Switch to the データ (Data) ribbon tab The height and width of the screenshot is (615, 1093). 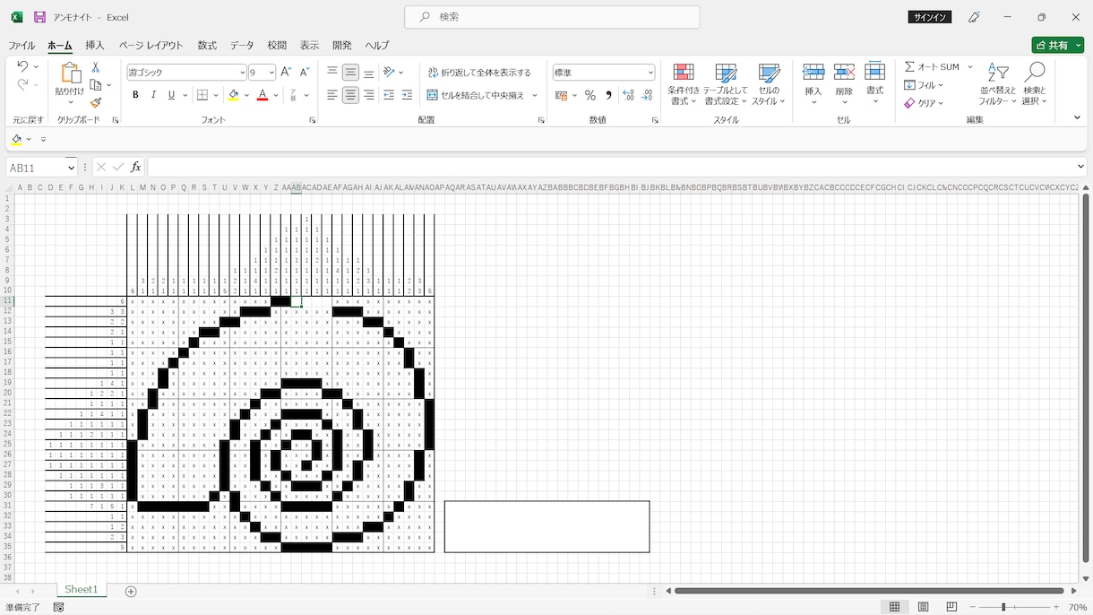click(242, 46)
